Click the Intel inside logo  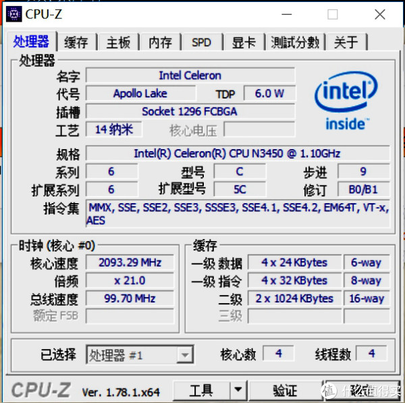[346, 101]
